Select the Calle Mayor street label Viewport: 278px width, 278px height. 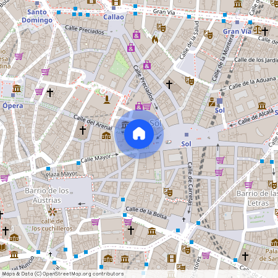96,158
